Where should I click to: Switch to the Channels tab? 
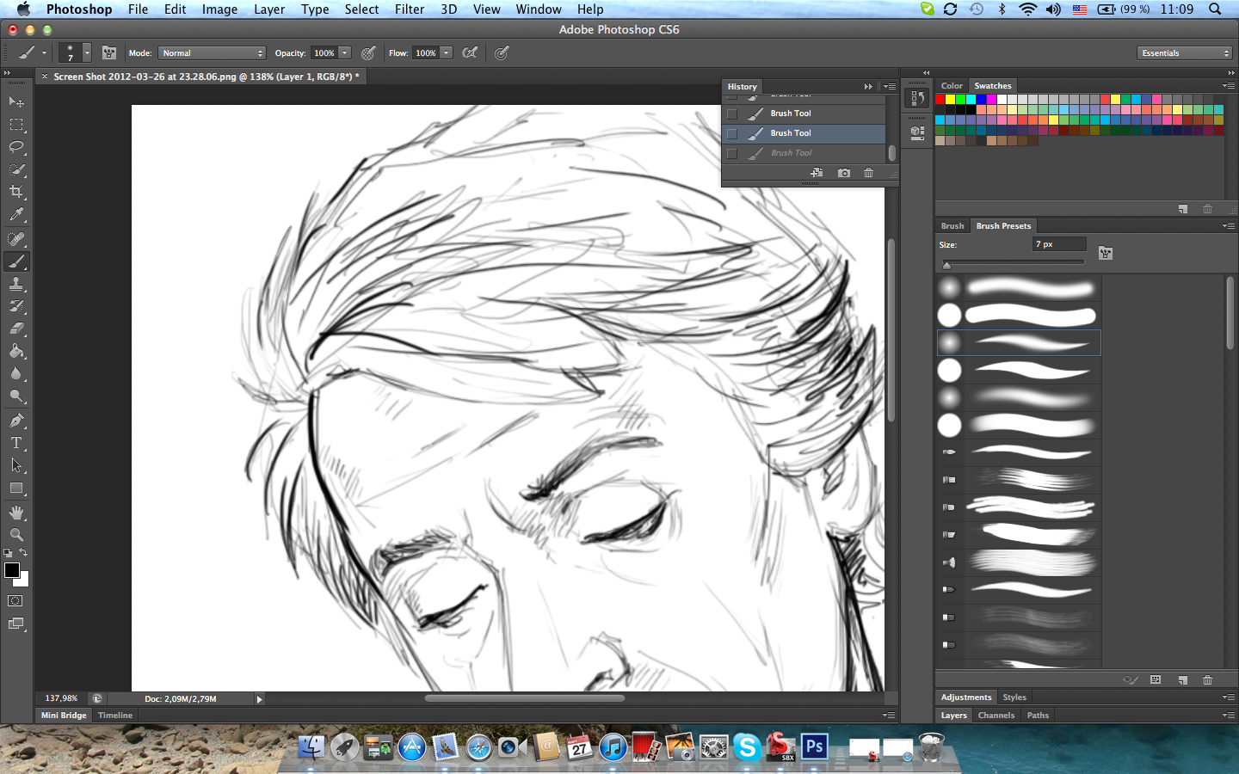[996, 716]
